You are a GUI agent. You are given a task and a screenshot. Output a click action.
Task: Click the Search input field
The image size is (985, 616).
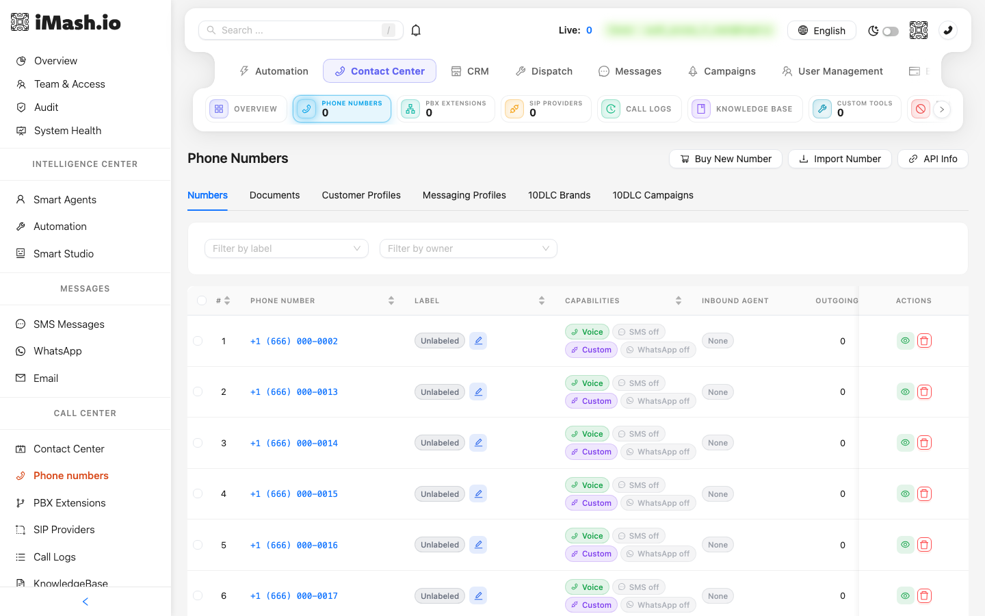point(301,30)
